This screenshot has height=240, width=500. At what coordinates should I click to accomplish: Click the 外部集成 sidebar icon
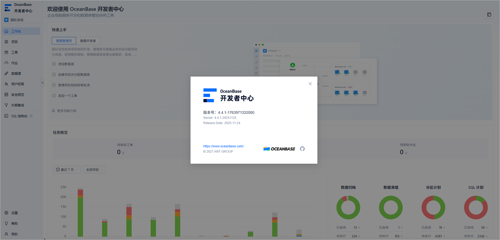(x=6, y=105)
